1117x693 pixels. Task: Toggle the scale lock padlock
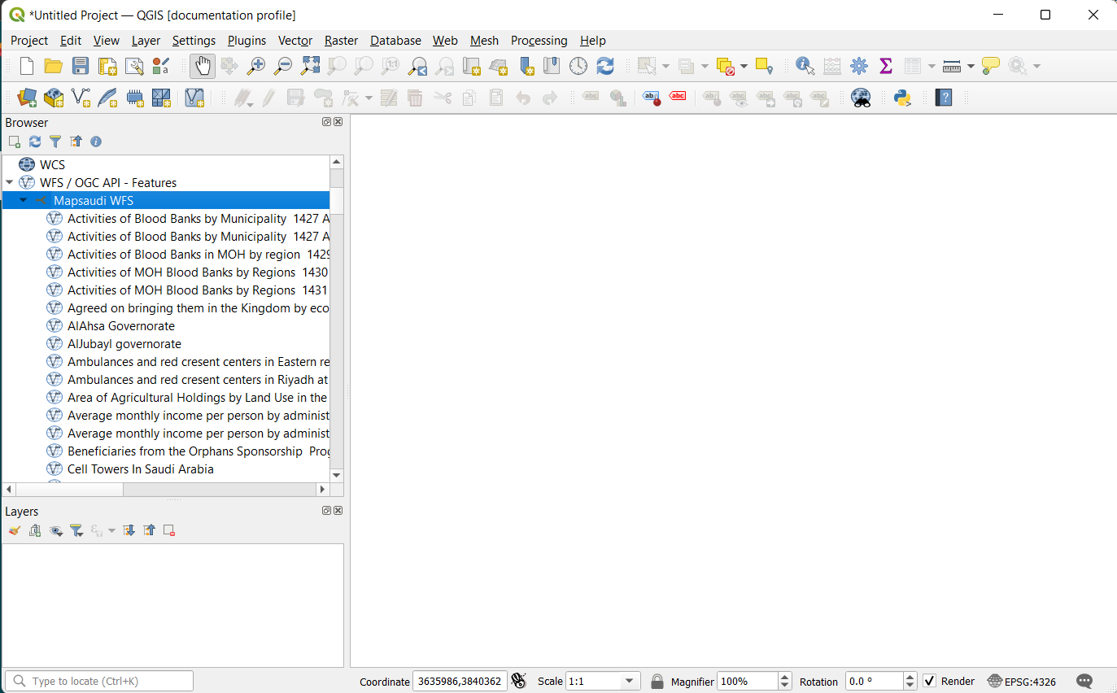point(657,681)
